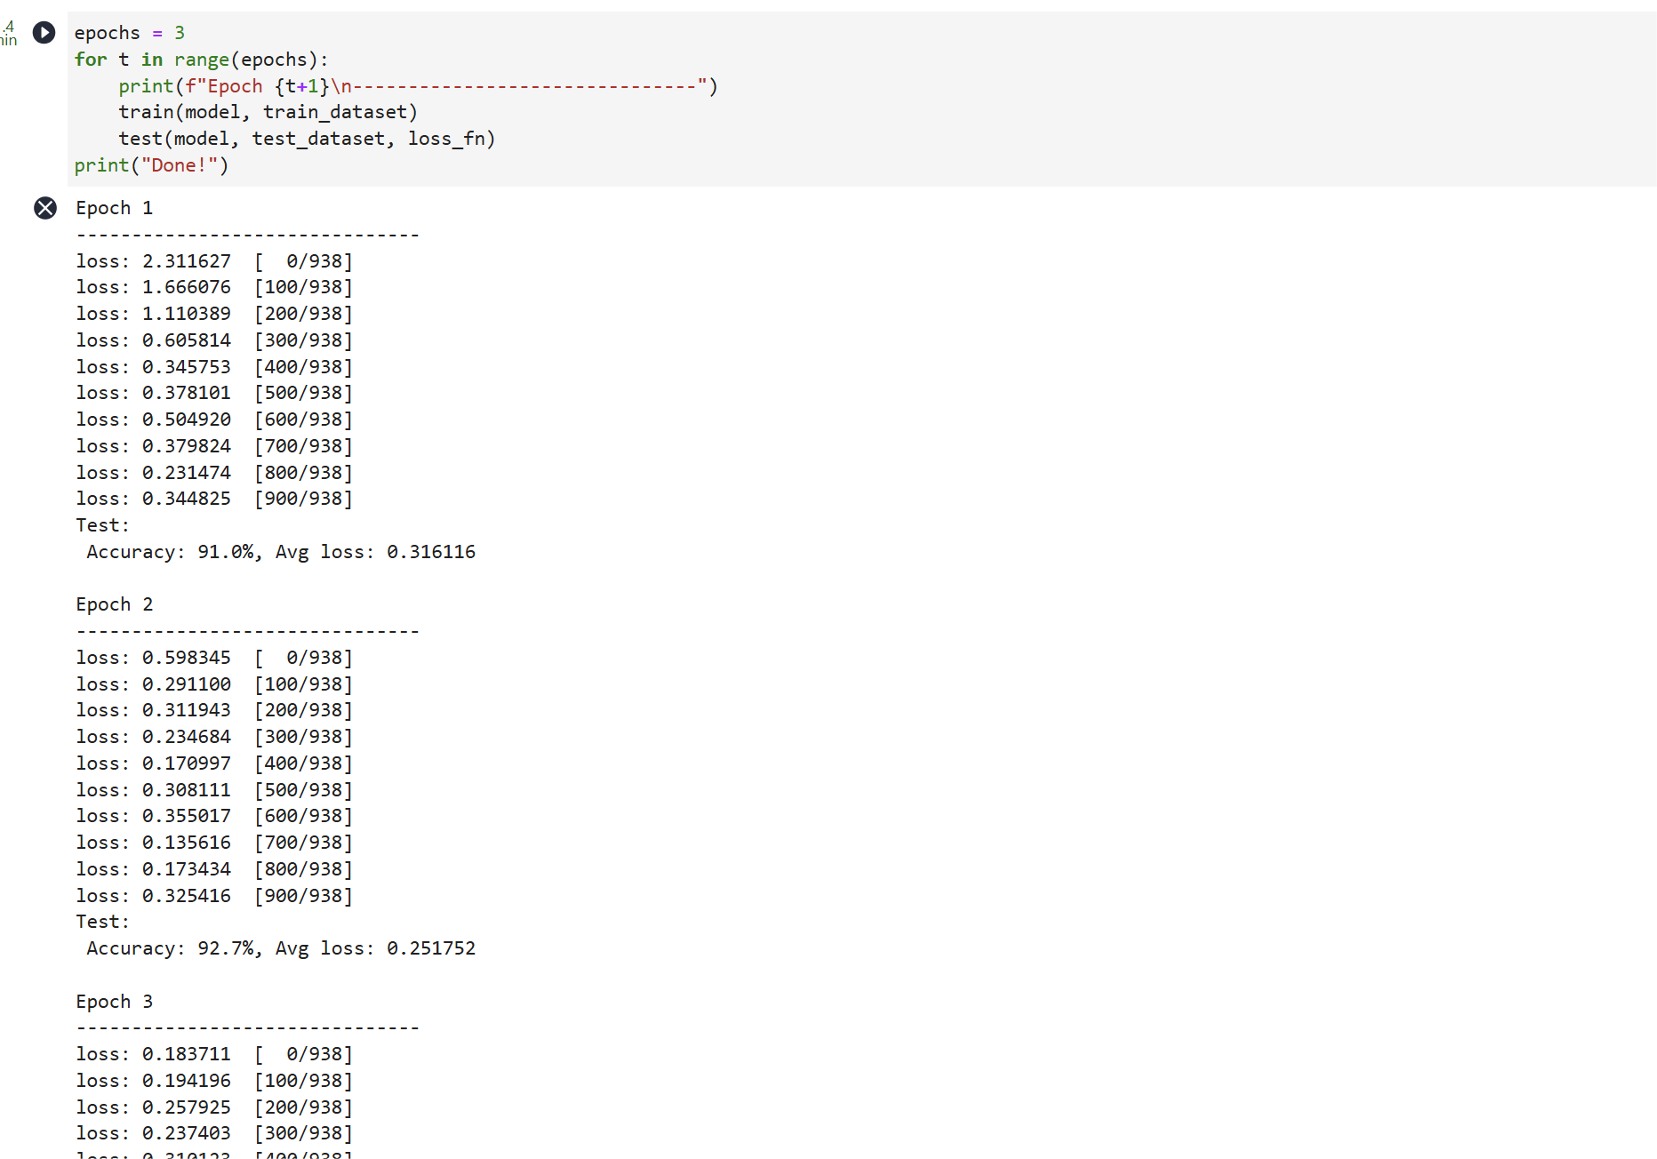Viewport: 1657px width, 1159px height.
Task: Select the 'loss: 0.598345' output line
Action: (x=214, y=658)
